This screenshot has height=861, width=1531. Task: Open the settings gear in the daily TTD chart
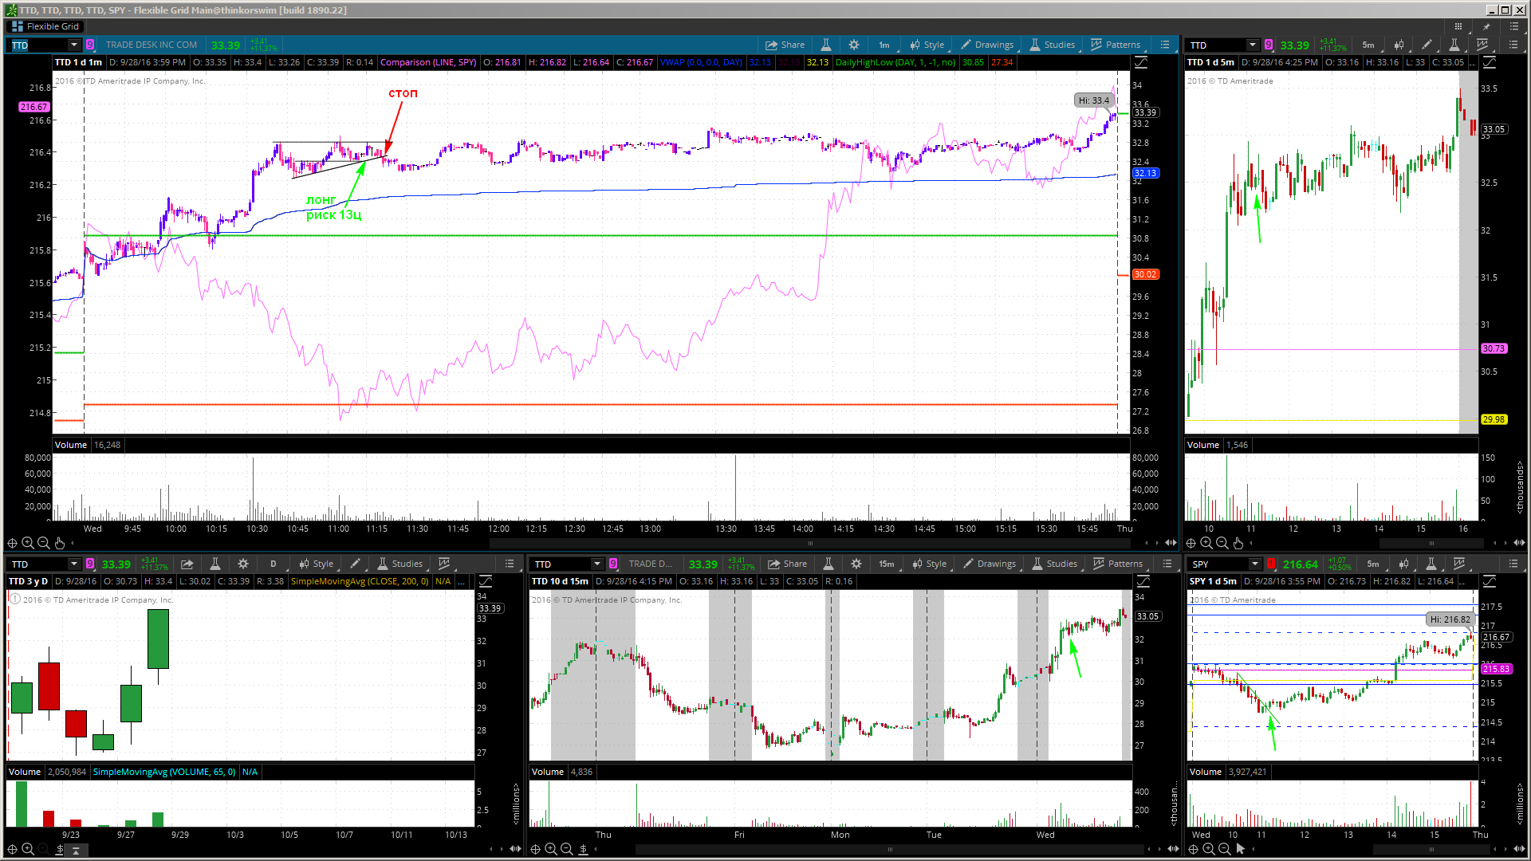[243, 564]
